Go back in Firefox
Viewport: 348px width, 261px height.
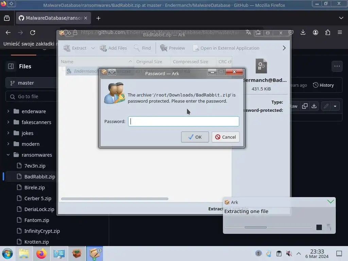(8, 33)
